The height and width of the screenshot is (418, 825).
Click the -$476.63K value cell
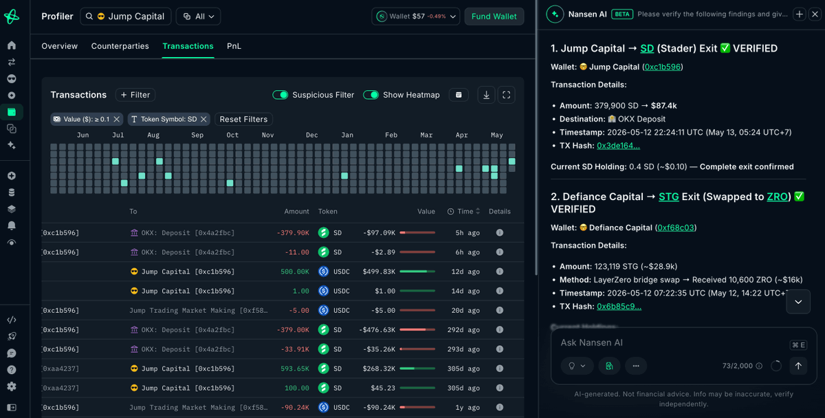(x=379, y=330)
